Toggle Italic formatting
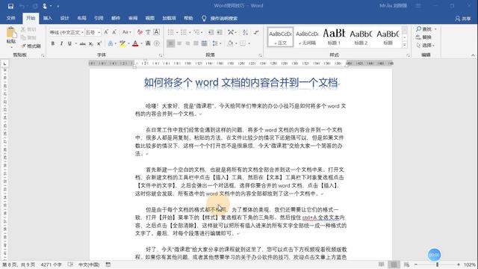478x269 pixels. pyautogui.click(x=61, y=43)
